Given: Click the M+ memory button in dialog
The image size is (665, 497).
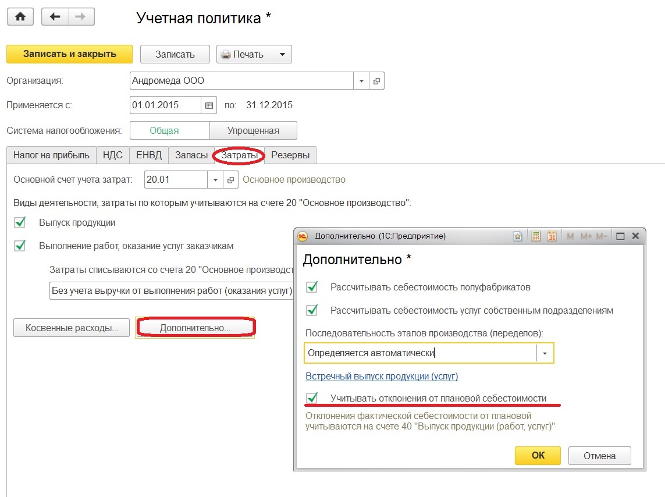Looking at the screenshot, I should tap(586, 236).
